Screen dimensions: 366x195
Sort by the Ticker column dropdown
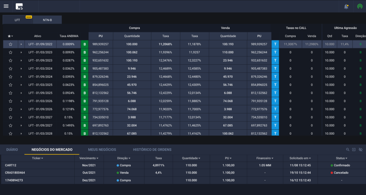37,158
